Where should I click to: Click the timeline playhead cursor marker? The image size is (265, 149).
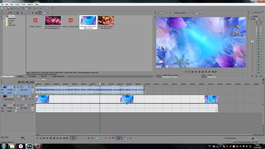pyautogui.click(x=100, y=84)
